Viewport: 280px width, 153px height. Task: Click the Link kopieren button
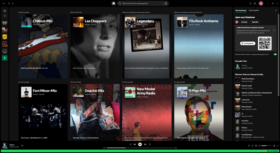pyautogui.click(x=248, y=43)
